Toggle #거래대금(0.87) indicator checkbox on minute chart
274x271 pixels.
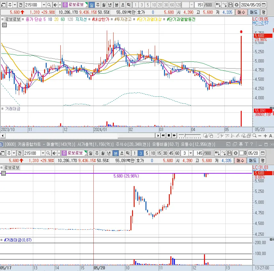pyautogui.click(x=1, y=240)
